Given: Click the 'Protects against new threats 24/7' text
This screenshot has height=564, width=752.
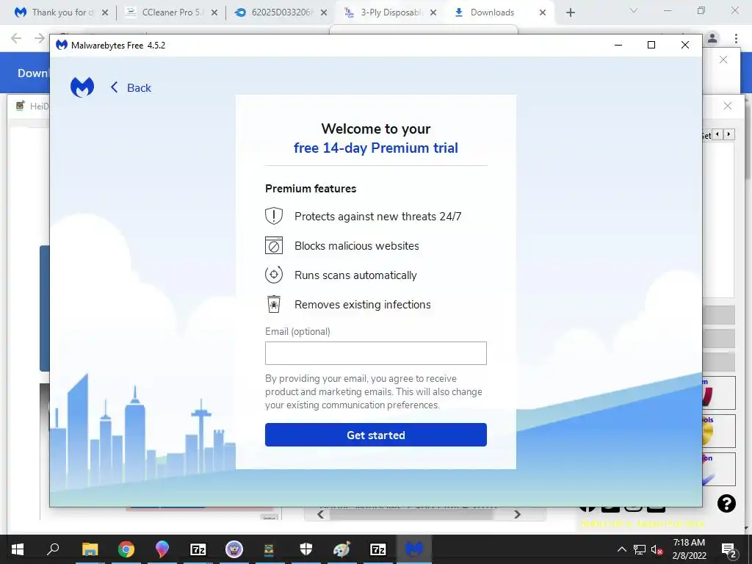Looking at the screenshot, I should coord(378,217).
